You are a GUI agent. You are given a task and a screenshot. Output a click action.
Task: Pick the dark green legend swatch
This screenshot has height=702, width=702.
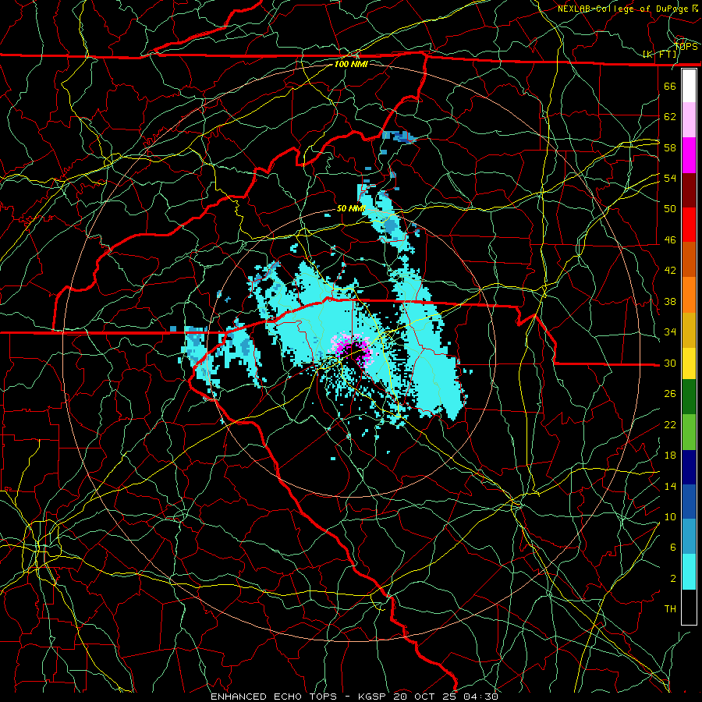689,396
